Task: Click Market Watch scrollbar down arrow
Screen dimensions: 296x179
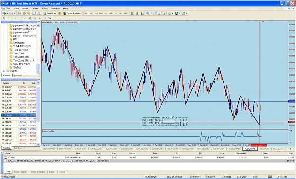Action: pos(38,144)
